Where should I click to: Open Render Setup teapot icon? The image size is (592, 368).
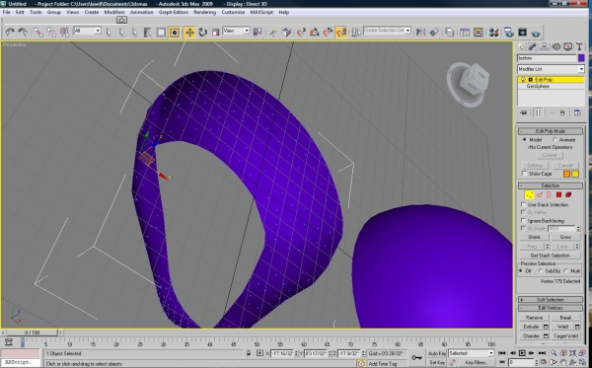(x=508, y=33)
